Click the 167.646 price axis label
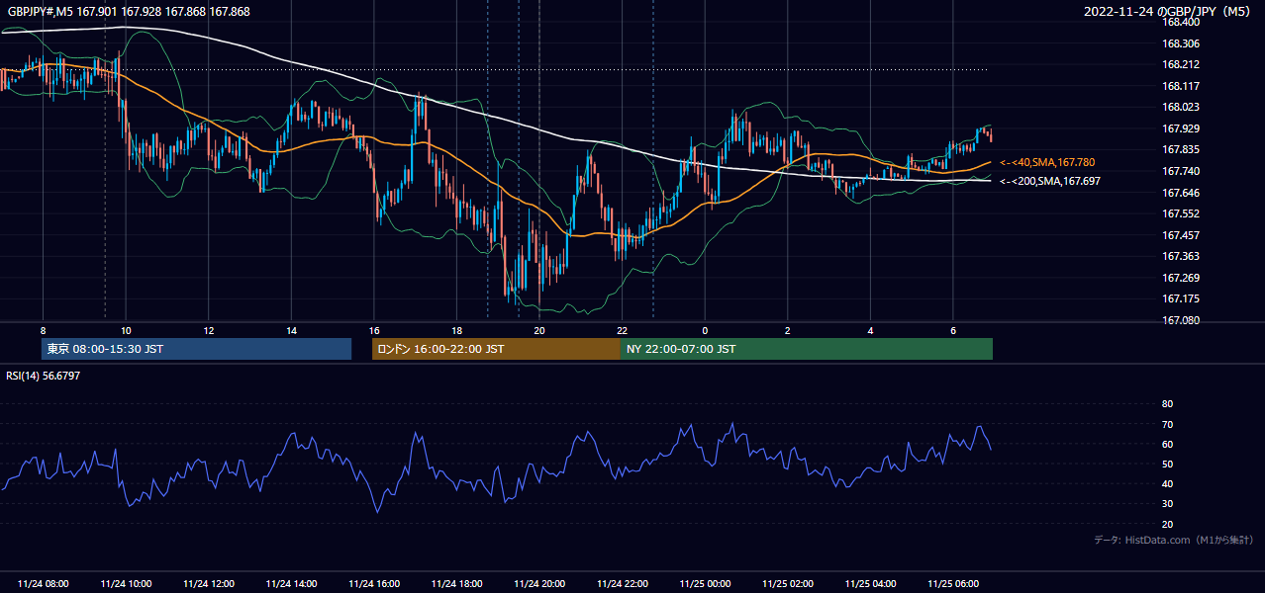The width and height of the screenshot is (1265, 593). [x=1180, y=193]
